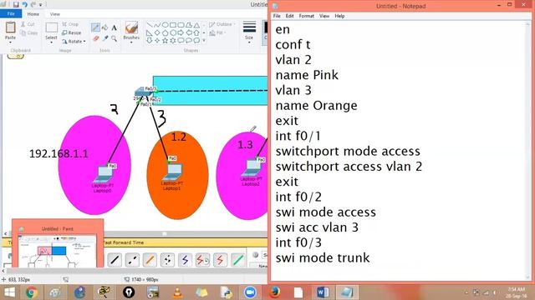Choose the Oval shape in Shapes gallery
535x300 pixels.
coord(166,25)
